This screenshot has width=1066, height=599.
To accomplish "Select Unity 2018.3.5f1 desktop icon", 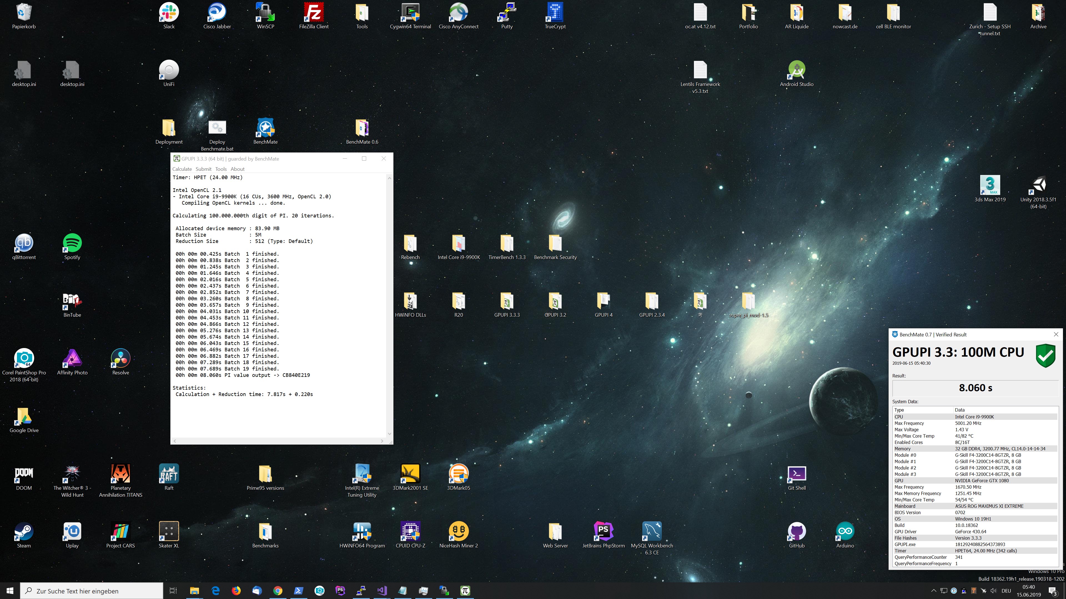I will [1038, 192].
